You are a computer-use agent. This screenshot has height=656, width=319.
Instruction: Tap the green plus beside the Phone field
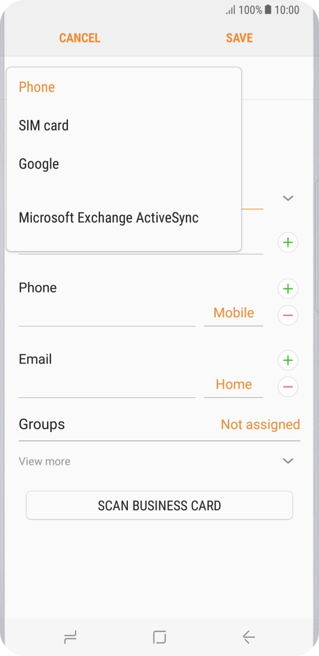[x=288, y=289]
